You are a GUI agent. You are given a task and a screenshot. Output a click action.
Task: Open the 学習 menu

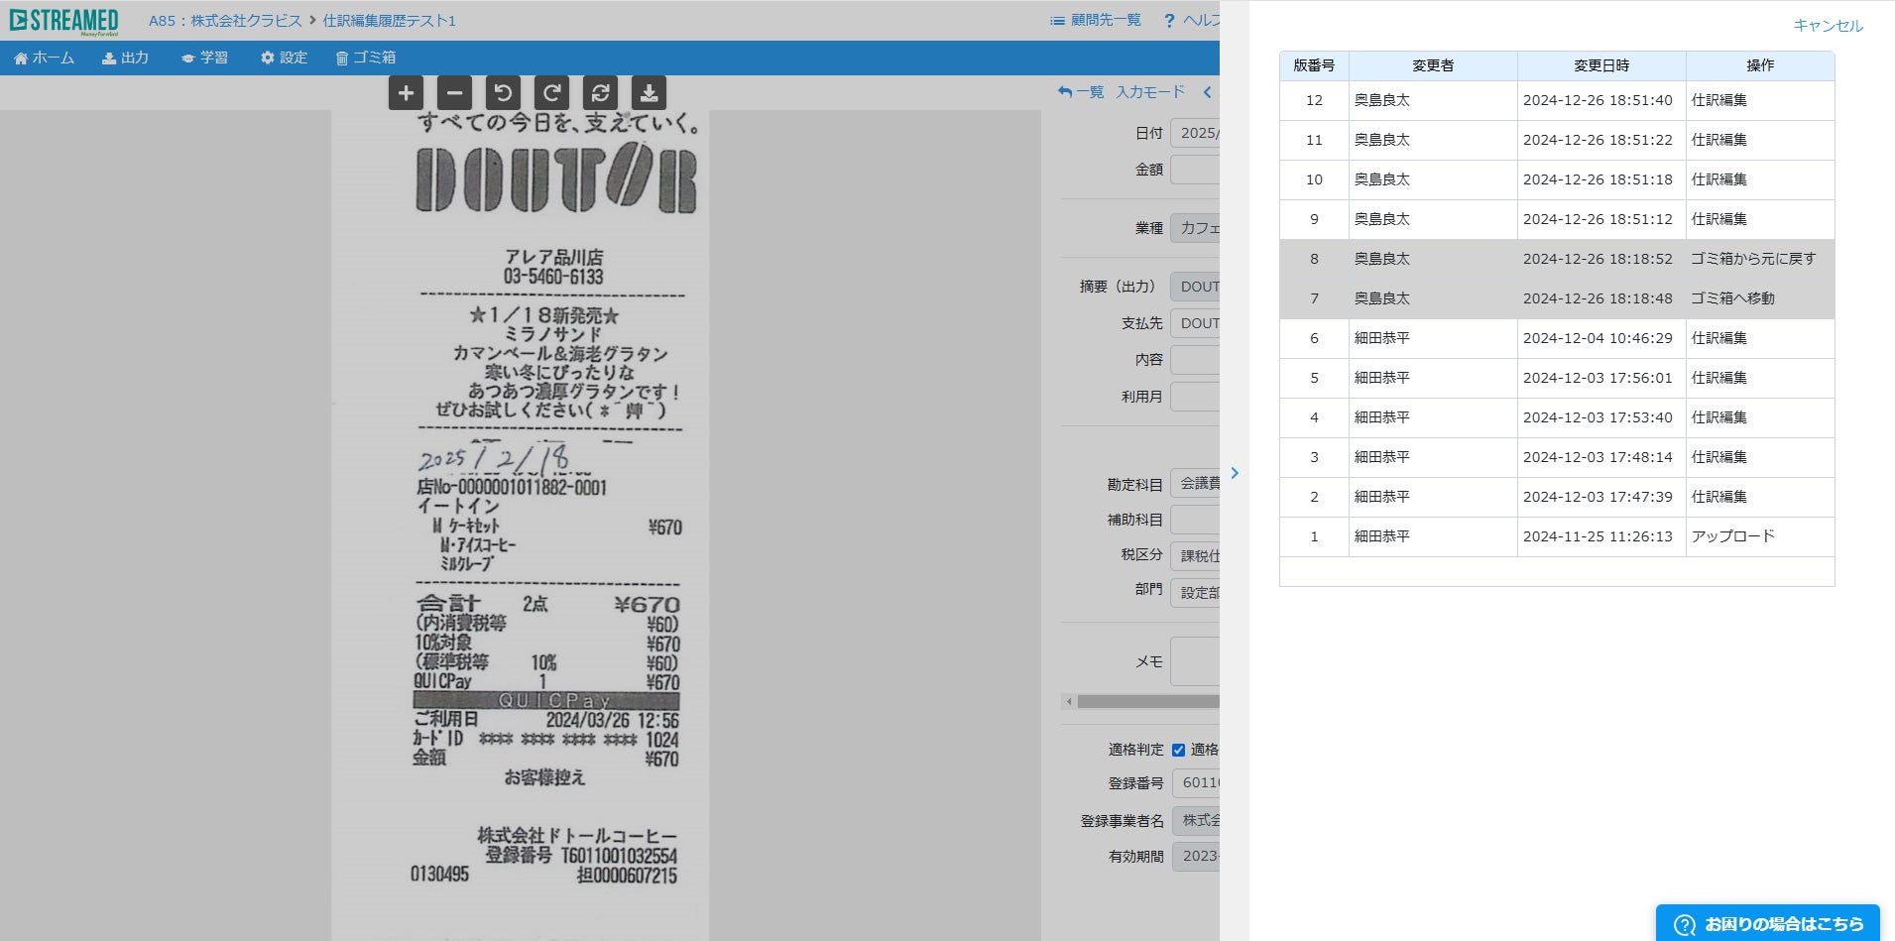tap(204, 58)
